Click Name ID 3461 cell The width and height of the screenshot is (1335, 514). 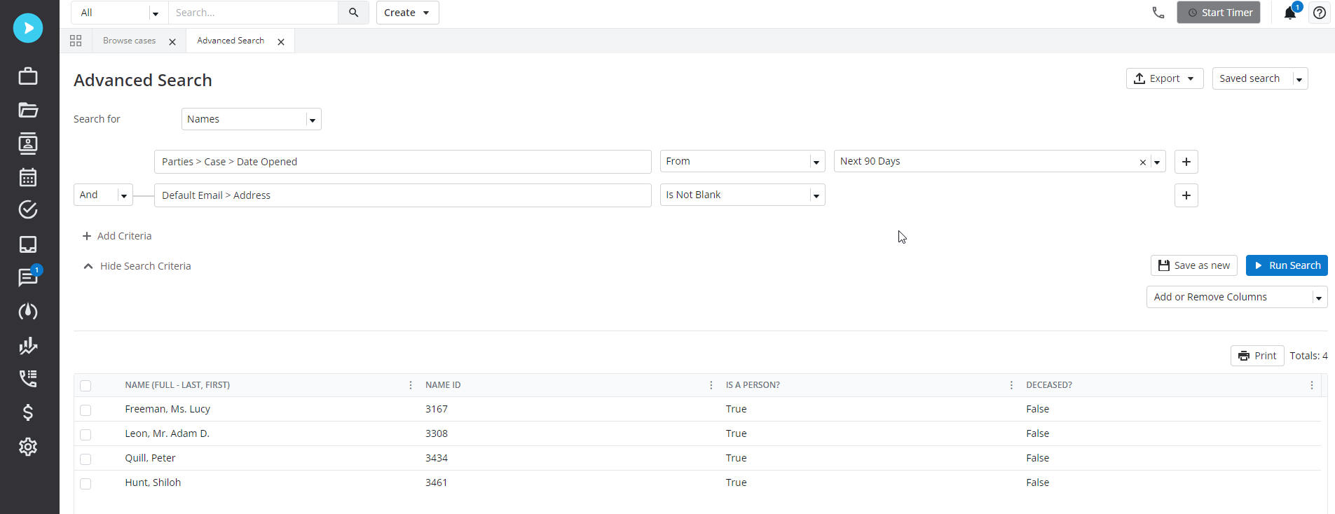(x=437, y=482)
